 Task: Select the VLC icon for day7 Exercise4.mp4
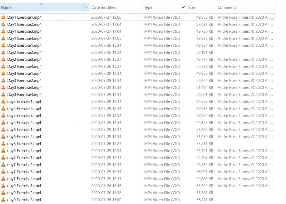coord(3,179)
